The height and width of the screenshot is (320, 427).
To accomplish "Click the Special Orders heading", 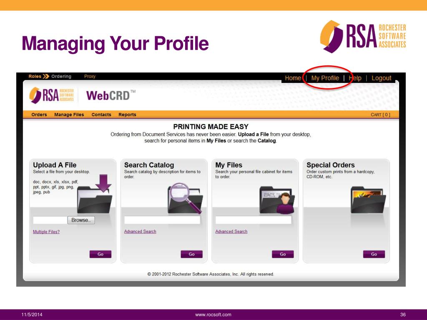I will 331,165.
